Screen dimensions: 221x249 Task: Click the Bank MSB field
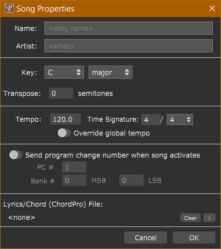74,180
